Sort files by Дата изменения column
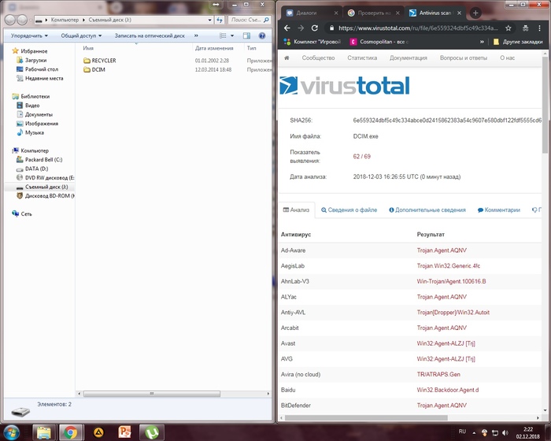 (214, 48)
